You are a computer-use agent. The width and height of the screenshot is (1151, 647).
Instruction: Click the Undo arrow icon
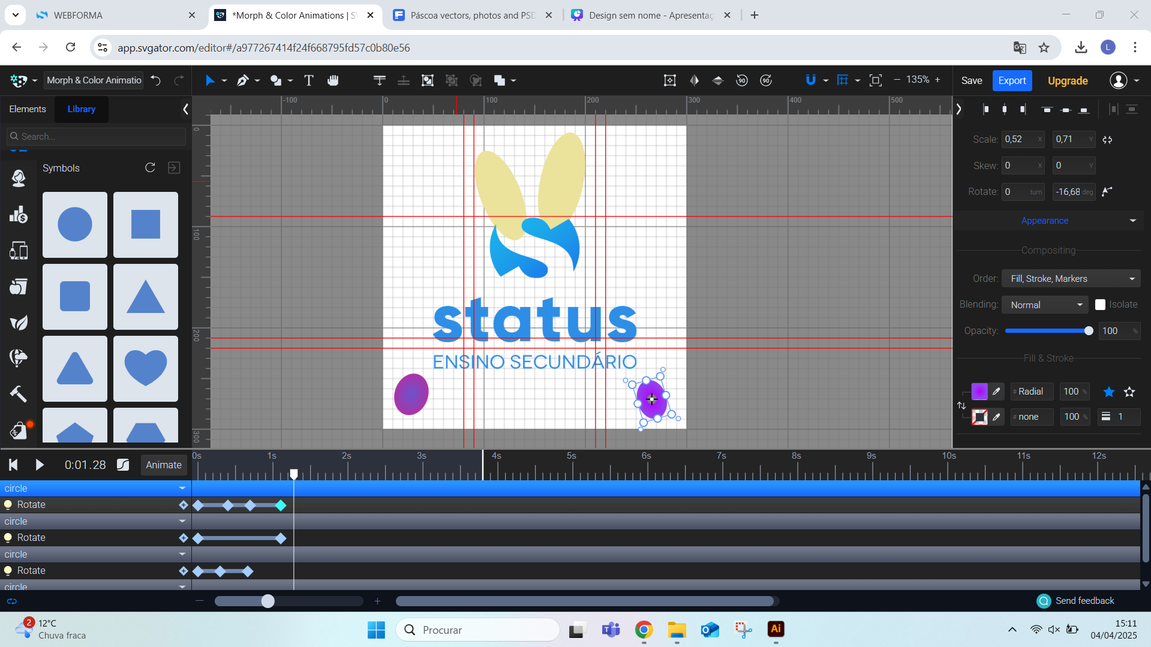[x=156, y=80]
